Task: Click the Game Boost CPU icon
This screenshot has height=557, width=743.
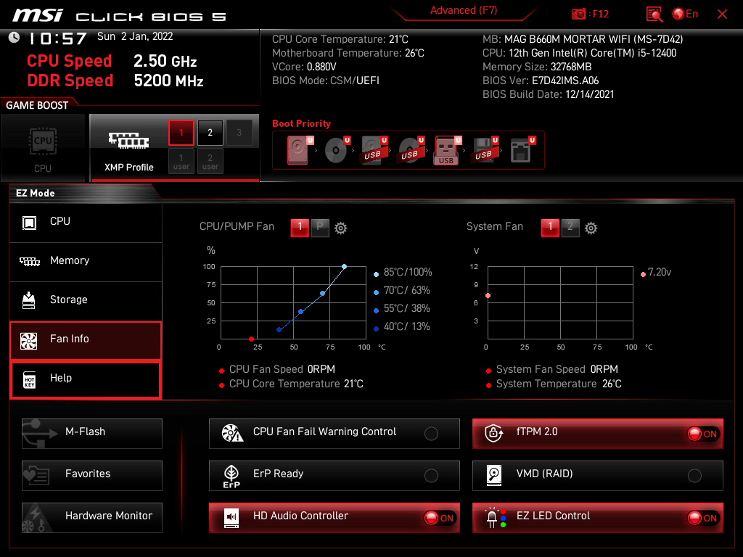Action: [43, 147]
